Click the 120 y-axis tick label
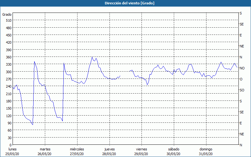The image size is (251, 157). point(9,116)
